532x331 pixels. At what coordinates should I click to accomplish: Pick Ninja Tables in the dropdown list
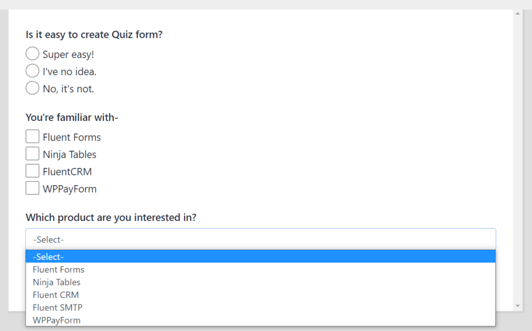pos(57,282)
